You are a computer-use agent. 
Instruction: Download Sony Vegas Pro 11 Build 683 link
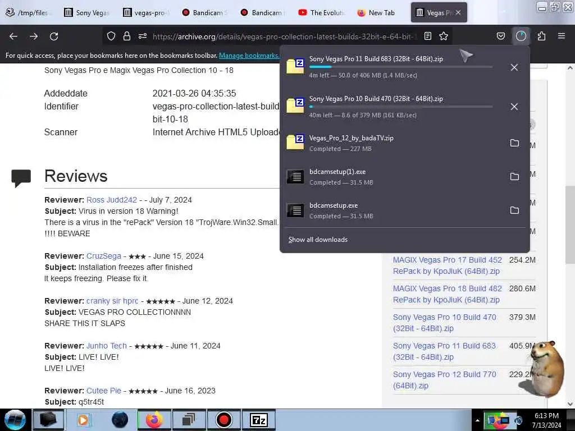click(444, 351)
